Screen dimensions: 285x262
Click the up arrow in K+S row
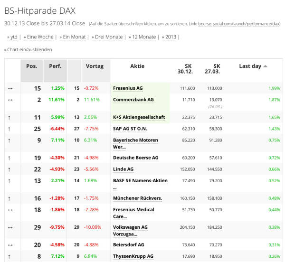pyautogui.click(x=9, y=117)
